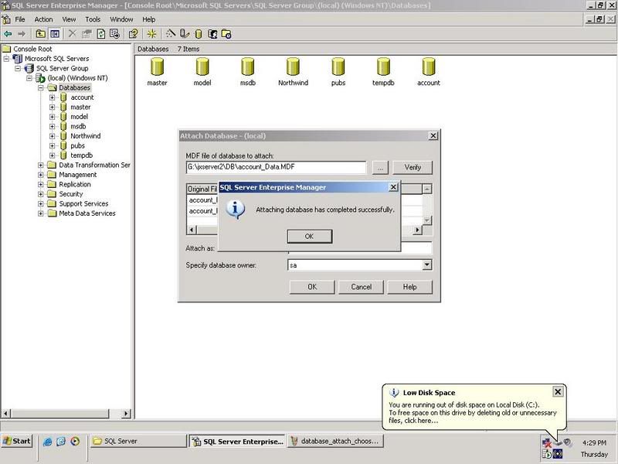This screenshot has width=618, height=464.
Task: Run a wizard with the wand icon
Action: click(171, 34)
